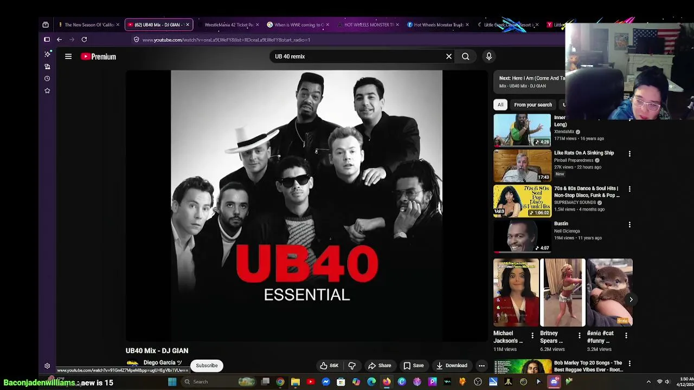Switch to The New Season Of California tab

(x=89, y=24)
